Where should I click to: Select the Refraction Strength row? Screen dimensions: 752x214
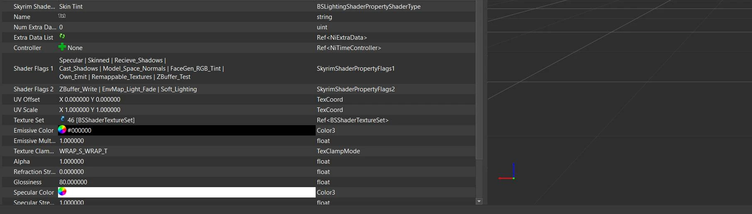(x=34, y=172)
